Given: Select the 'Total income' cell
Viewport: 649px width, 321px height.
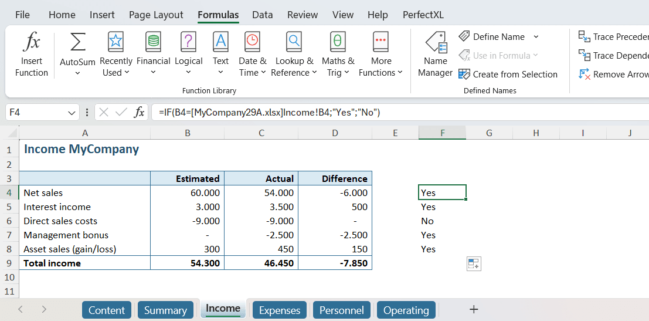Looking at the screenshot, I should click(84, 263).
